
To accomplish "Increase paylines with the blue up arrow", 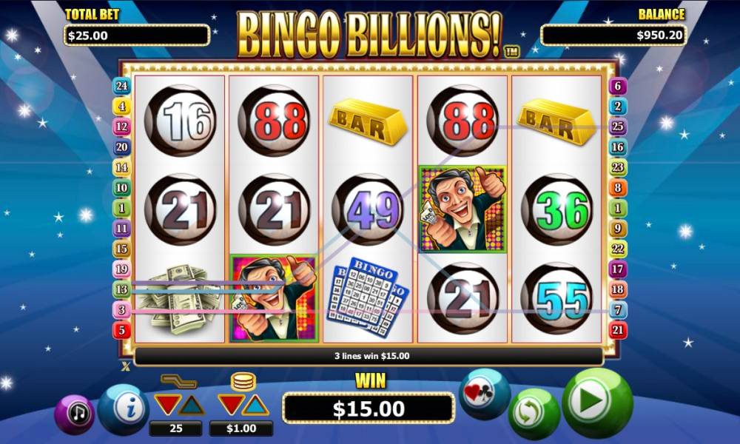I will 192,405.
